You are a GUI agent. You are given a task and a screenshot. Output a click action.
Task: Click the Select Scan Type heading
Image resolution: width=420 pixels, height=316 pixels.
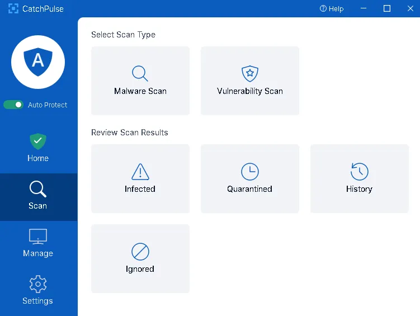pyautogui.click(x=123, y=35)
